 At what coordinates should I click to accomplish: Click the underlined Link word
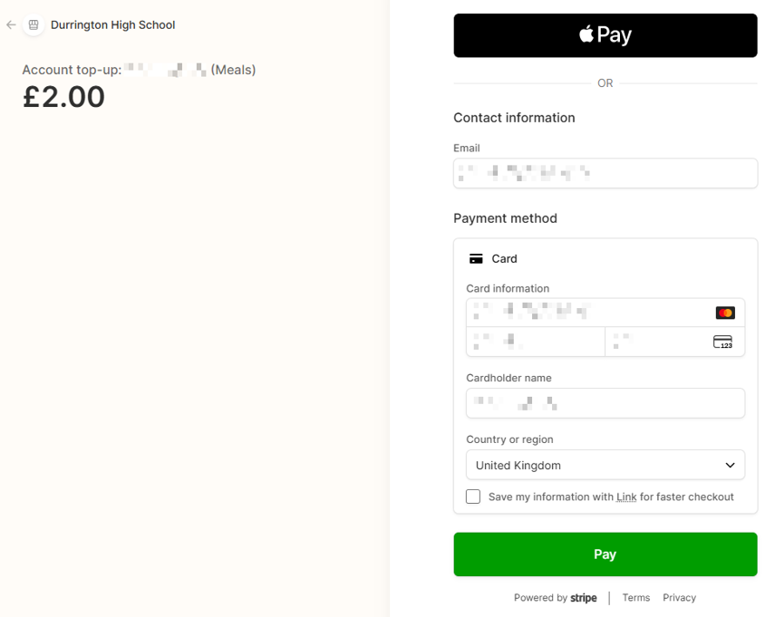click(626, 497)
